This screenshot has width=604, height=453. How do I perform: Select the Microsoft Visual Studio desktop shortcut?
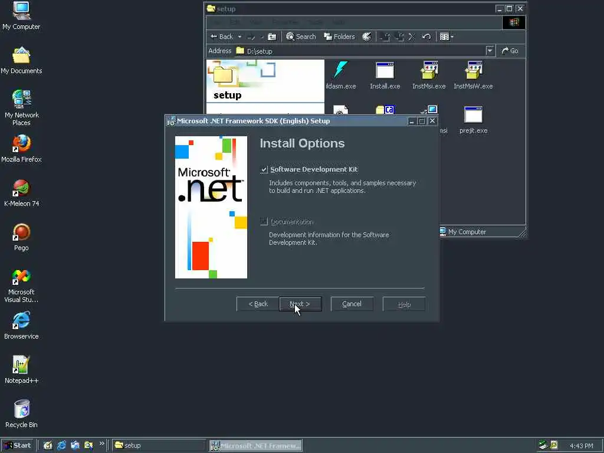point(21,286)
